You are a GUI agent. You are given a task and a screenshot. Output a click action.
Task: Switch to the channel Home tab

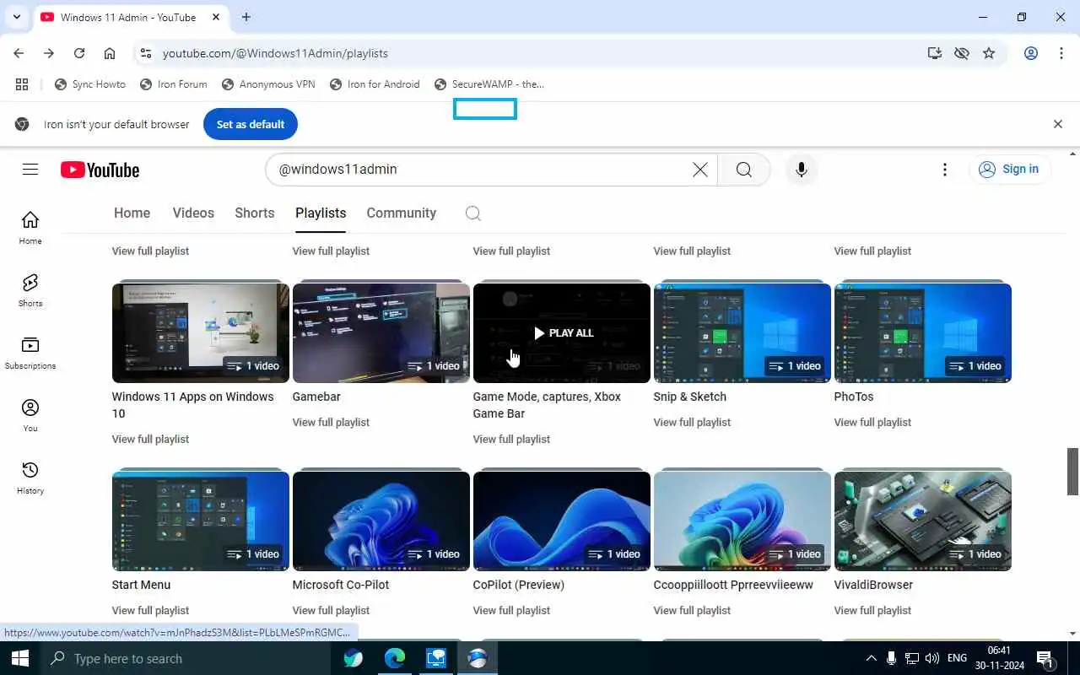132,213
